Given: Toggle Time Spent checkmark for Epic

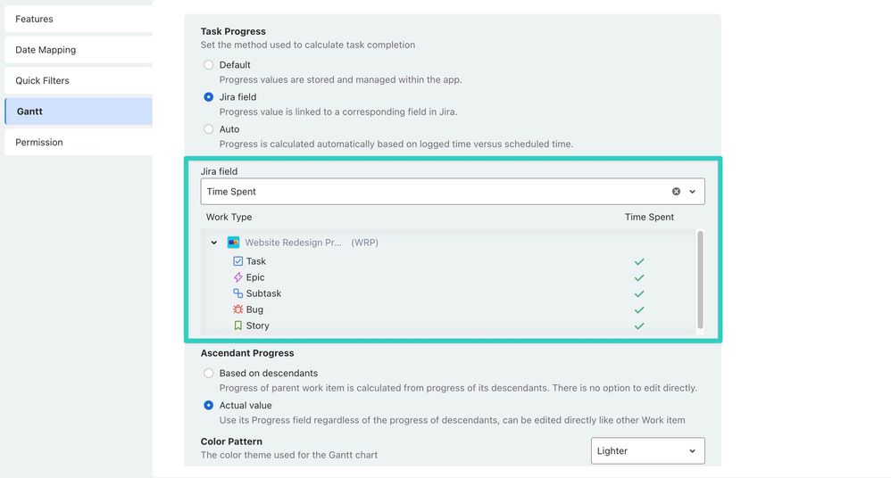Looking at the screenshot, I should 639,277.
